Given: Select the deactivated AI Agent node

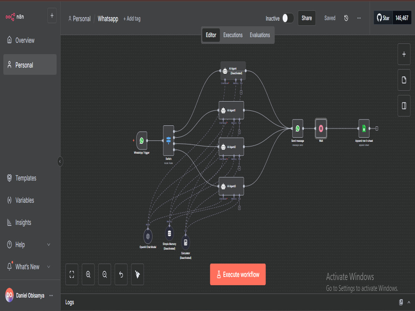Looking at the screenshot, I should click(x=233, y=70).
